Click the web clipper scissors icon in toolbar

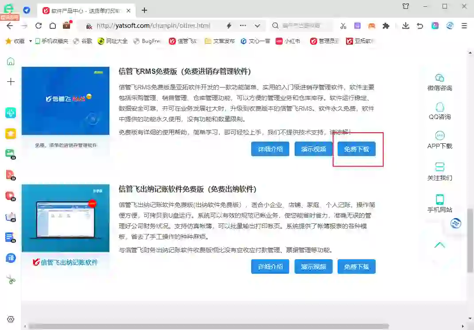tap(343, 26)
